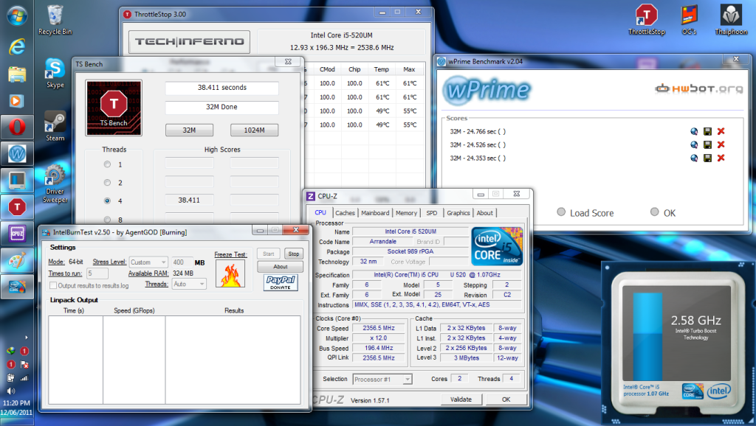Switch to Opera on the taskbar
The width and height of the screenshot is (756, 426).
pyautogui.click(x=17, y=128)
